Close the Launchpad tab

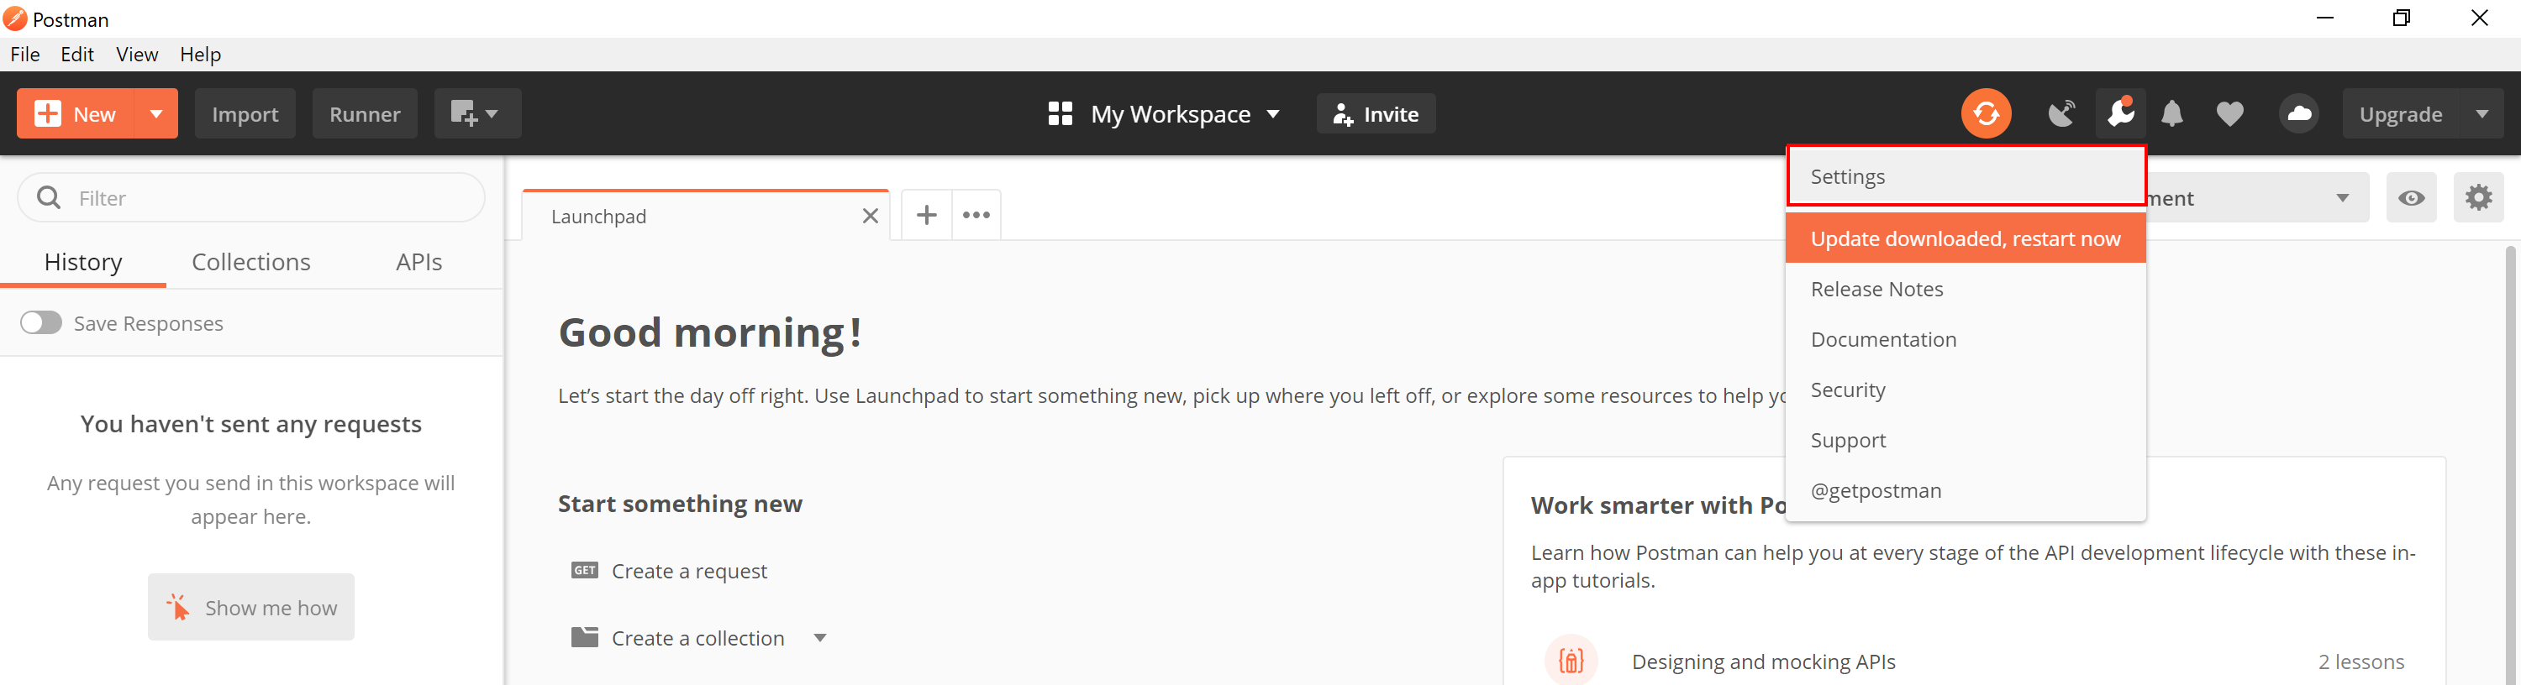pyautogui.click(x=870, y=216)
